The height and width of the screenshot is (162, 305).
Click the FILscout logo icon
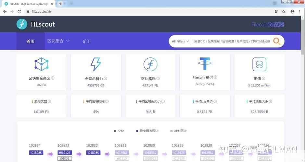pos(22,24)
